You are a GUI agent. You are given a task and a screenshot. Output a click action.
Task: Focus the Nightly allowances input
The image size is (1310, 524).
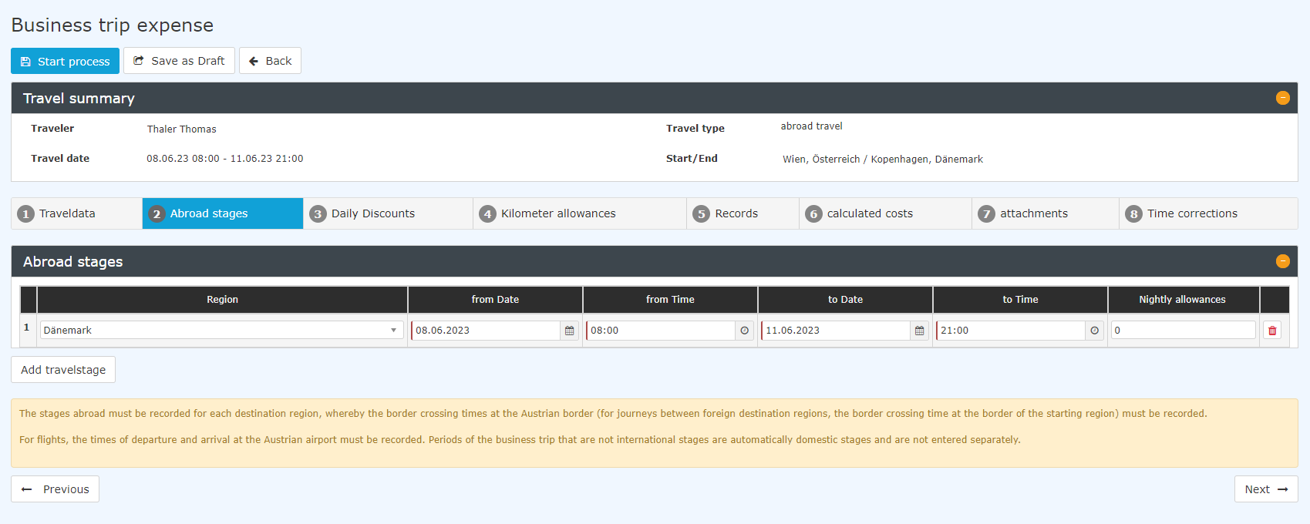pyautogui.click(x=1183, y=330)
